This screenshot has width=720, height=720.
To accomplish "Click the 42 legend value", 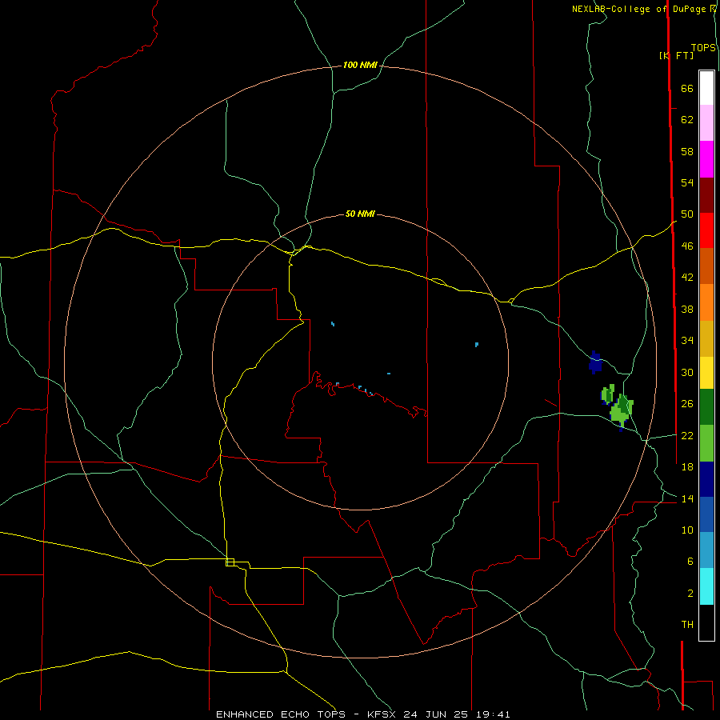I will click(687, 278).
